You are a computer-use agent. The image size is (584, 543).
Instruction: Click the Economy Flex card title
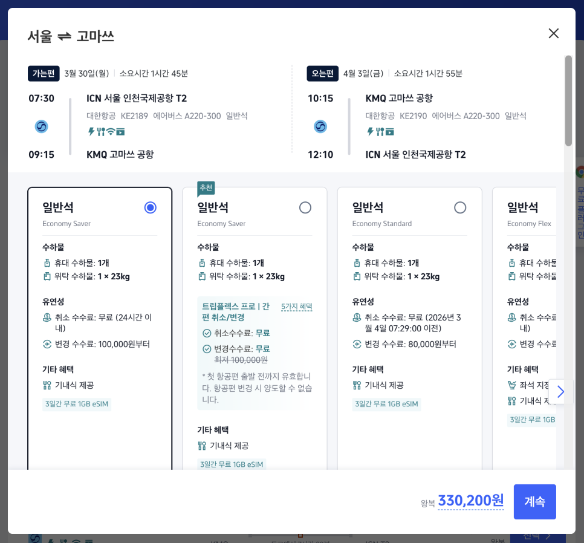point(522,207)
